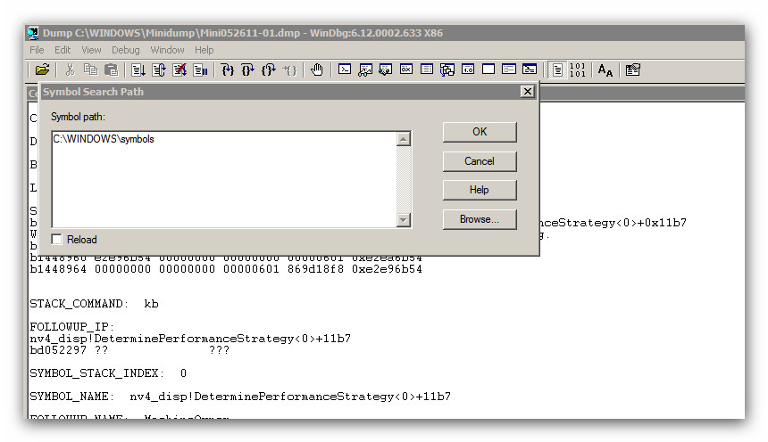Click the Step Into braces icon
Viewport: 768px width, 442px height.
pyautogui.click(x=227, y=70)
